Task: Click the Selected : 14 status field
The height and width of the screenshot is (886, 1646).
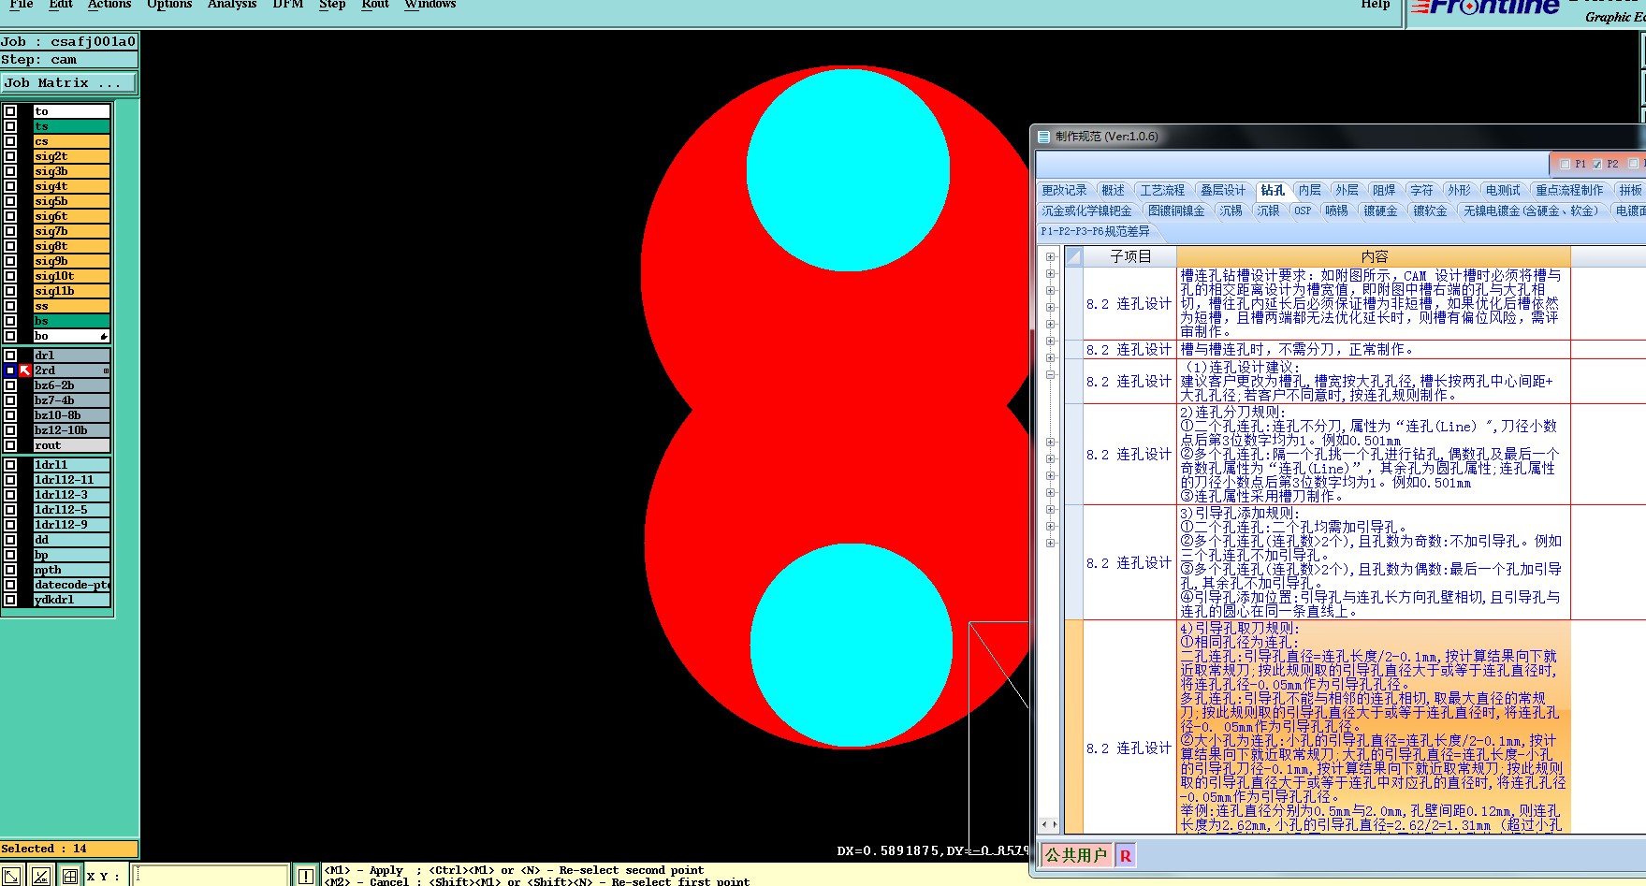Action: pos(69,849)
